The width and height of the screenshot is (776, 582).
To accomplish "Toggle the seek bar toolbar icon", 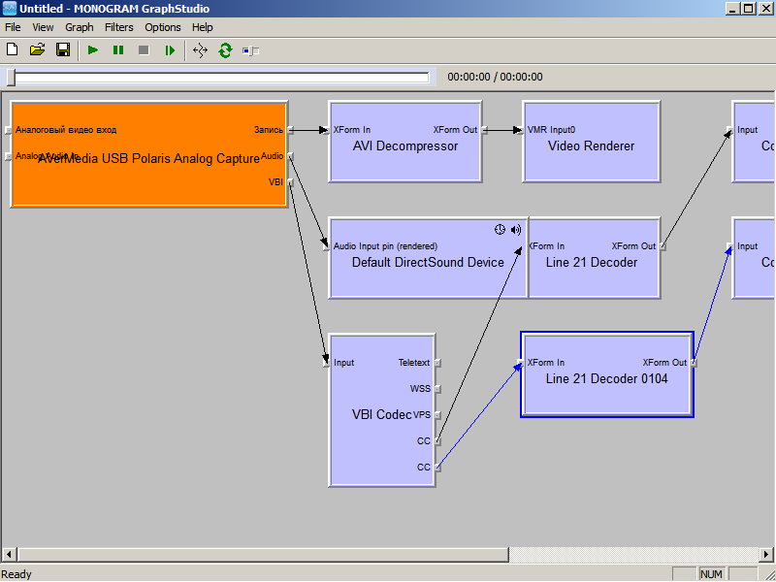I will point(251,49).
